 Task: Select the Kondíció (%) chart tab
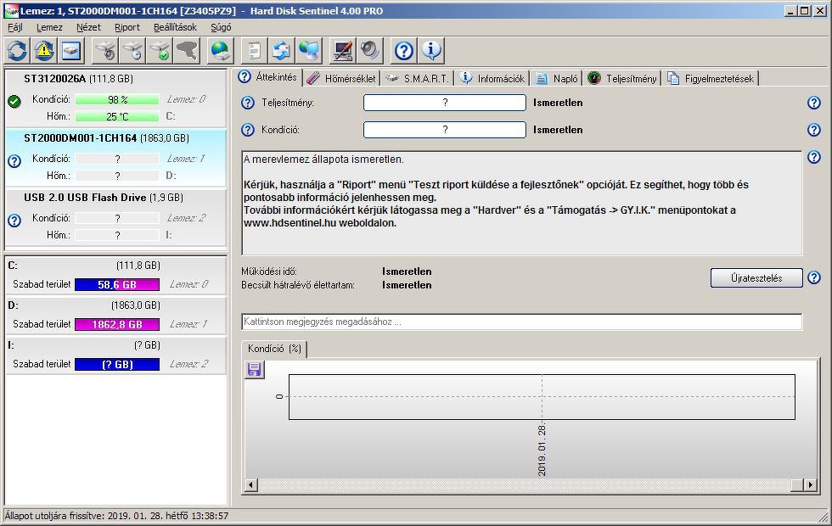tap(274, 349)
